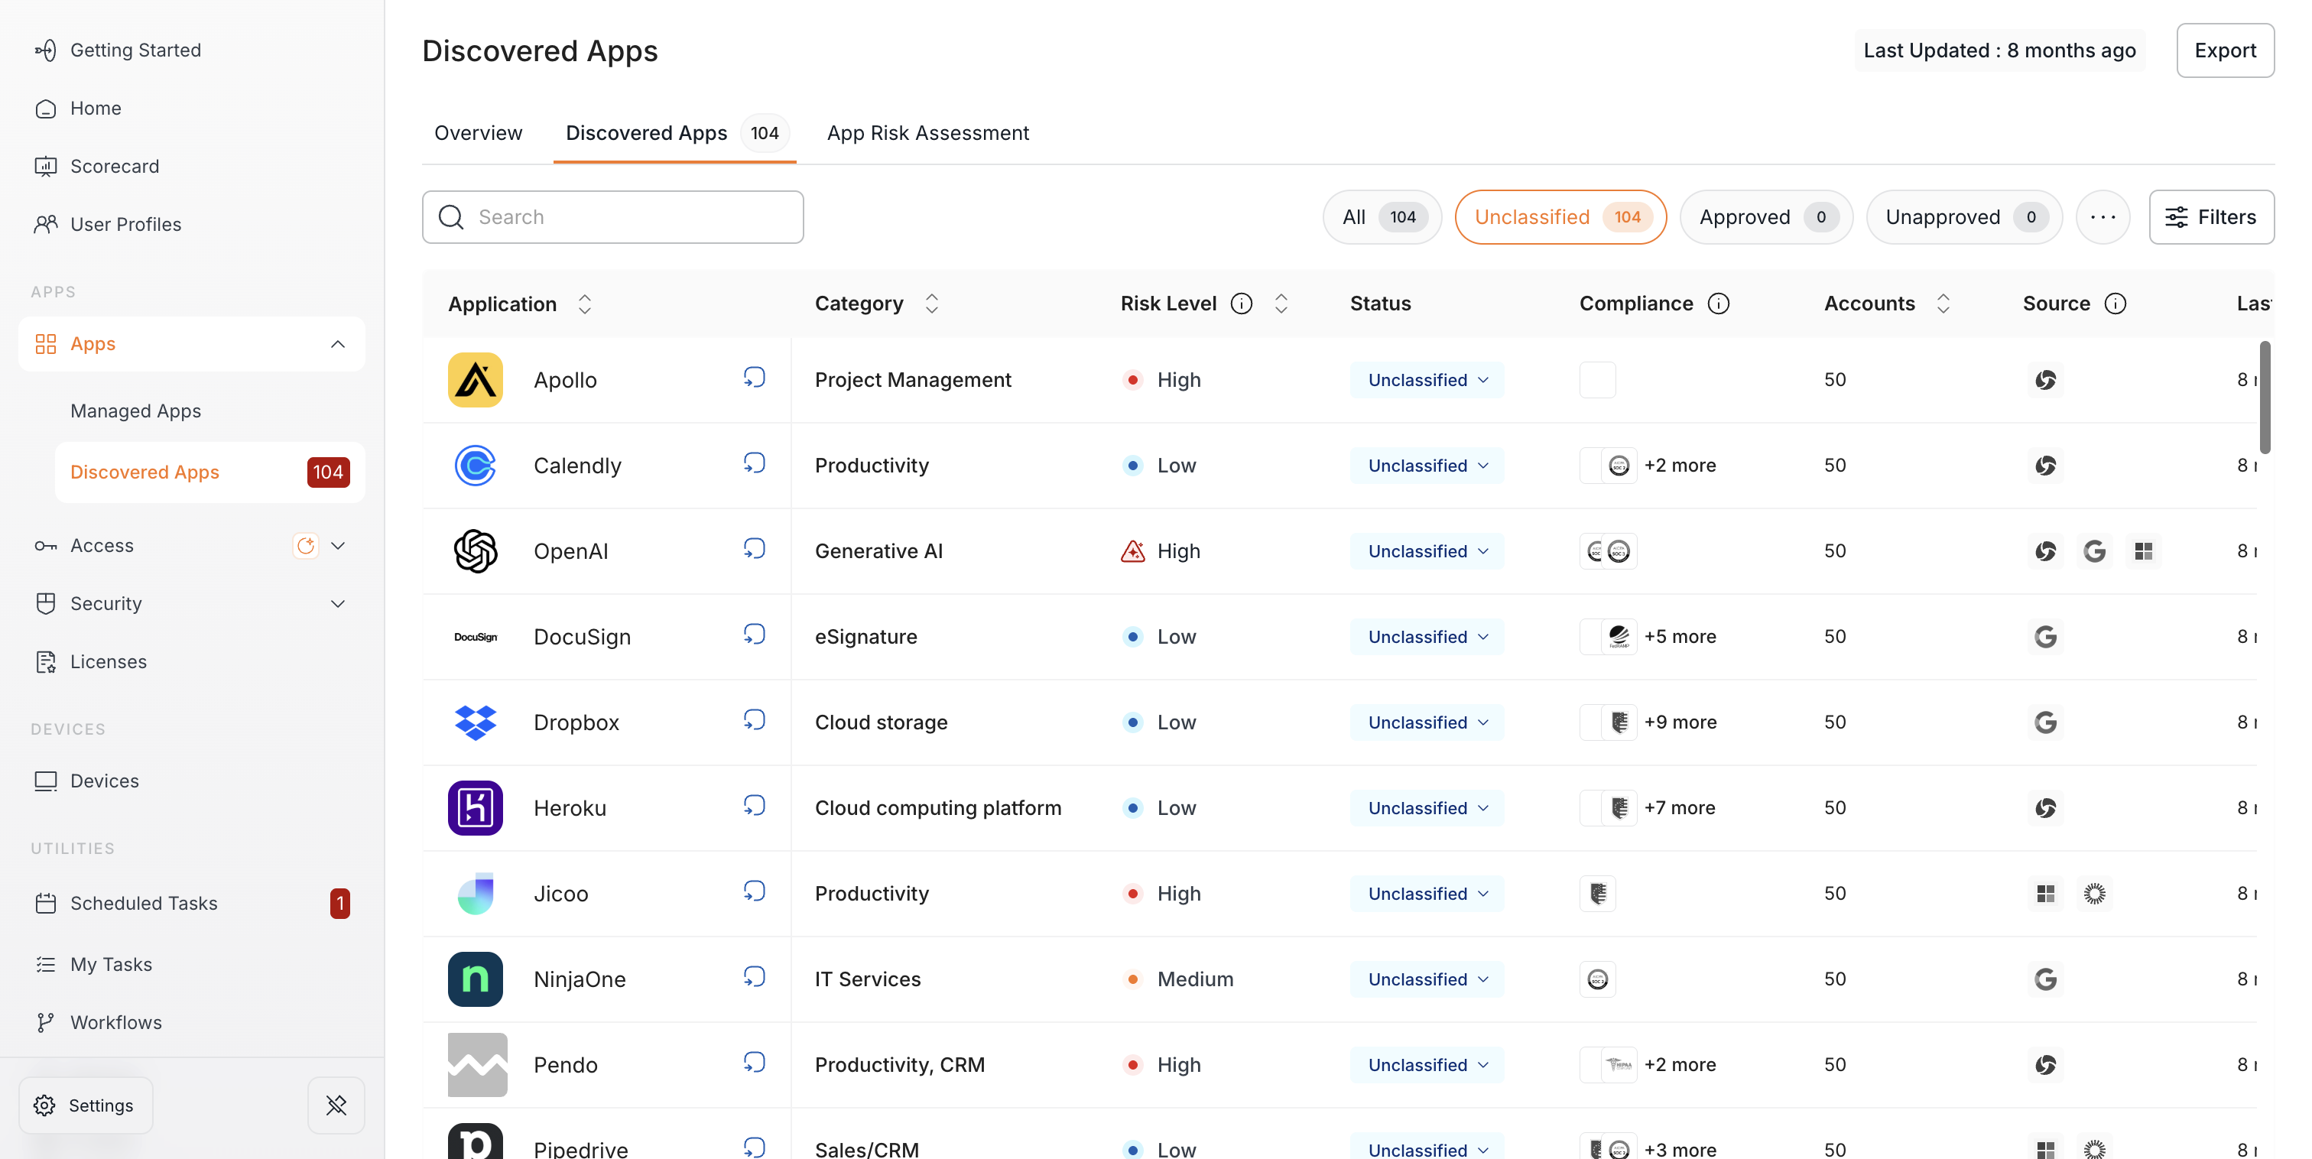The image size is (2312, 1159).
Task: Click the compliance badge for NinjaOne
Action: click(1598, 979)
